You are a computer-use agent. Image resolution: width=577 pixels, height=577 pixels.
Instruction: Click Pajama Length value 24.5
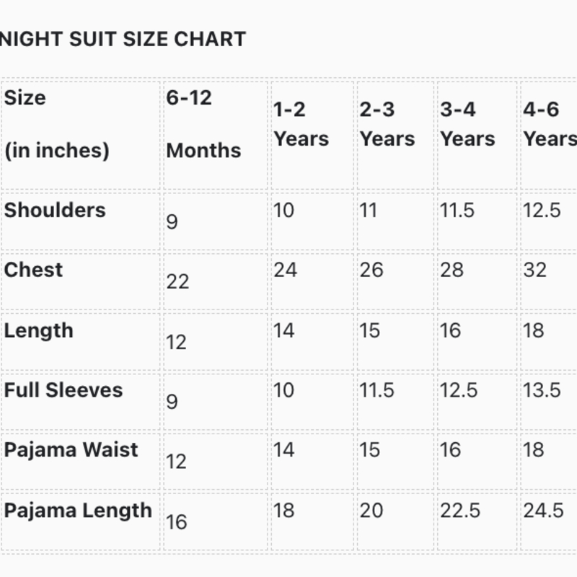[x=543, y=511]
